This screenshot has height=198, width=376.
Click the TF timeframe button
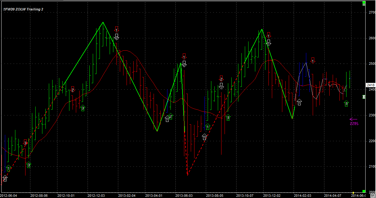click(372, 195)
